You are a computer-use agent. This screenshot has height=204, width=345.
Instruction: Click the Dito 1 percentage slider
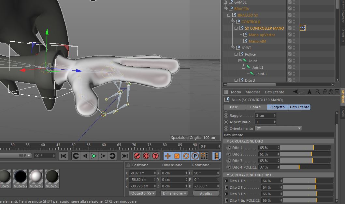tap(305, 148)
